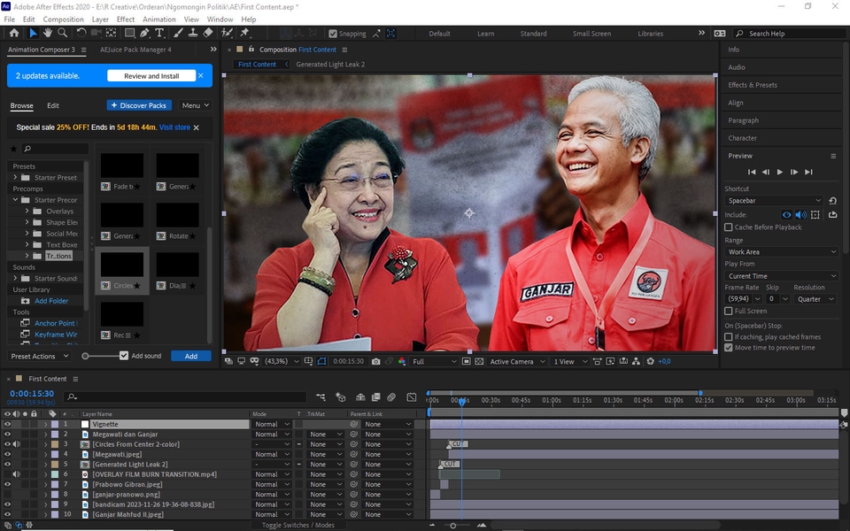Enable Cache Before Playback in Preview panel
The image size is (850, 531).
click(730, 227)
